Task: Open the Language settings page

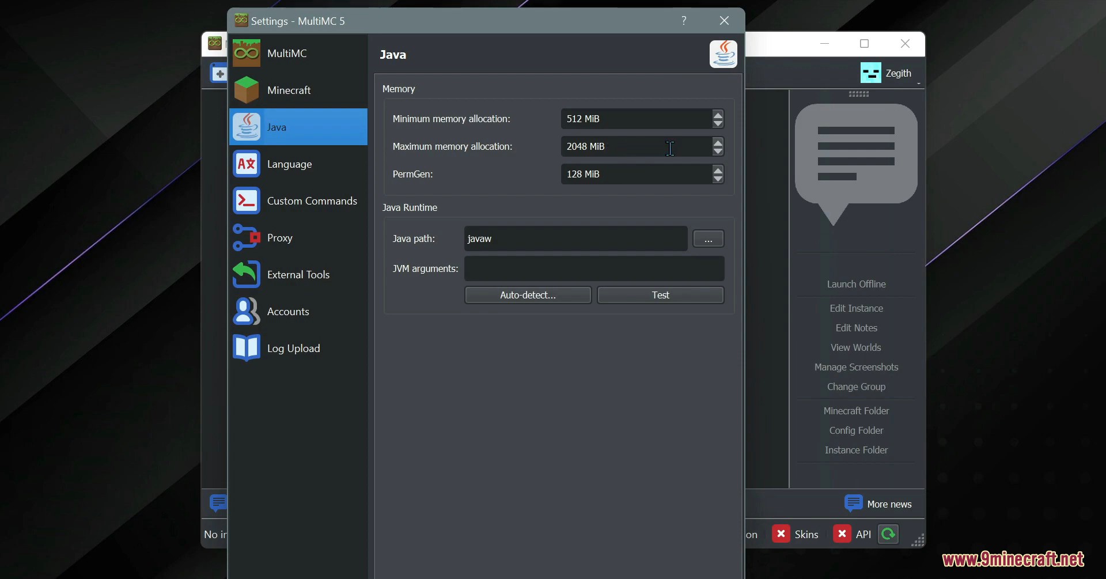Action: pyautogui.click(x=298, y=164)
